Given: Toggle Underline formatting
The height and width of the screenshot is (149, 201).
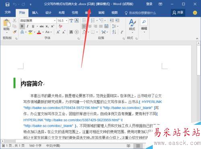Looking at the screenshot, I should coord(33,26).
